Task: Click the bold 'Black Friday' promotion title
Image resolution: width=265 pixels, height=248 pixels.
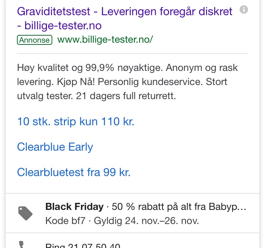Action: [x=74, y=206]
